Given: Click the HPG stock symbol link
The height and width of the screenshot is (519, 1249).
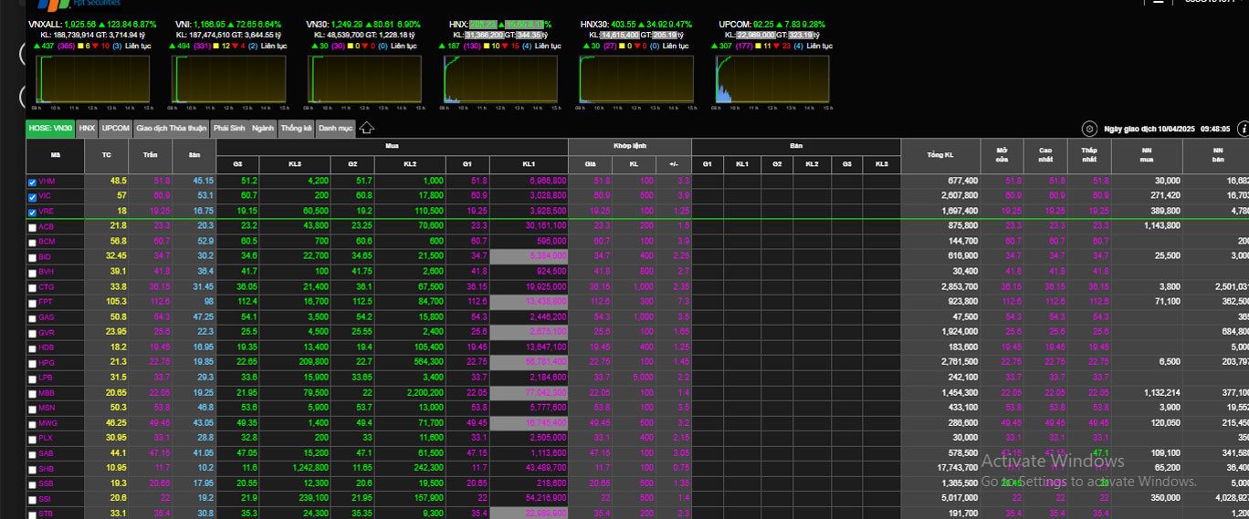Looking at the screenshot, I should click(x=46, y=363).
